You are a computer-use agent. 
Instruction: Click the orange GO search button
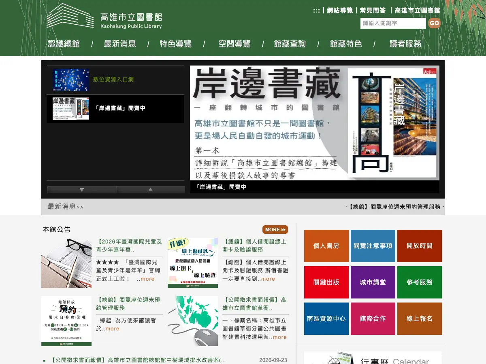[434, 23]
